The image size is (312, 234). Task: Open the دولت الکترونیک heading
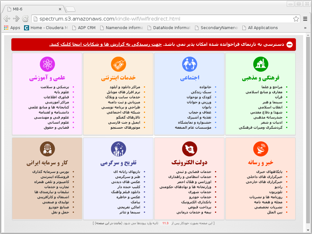point(189,162)
